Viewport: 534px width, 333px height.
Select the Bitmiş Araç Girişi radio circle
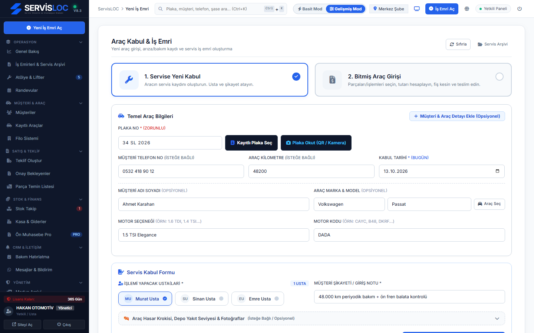pyautogui.click(x=500, y=77)
